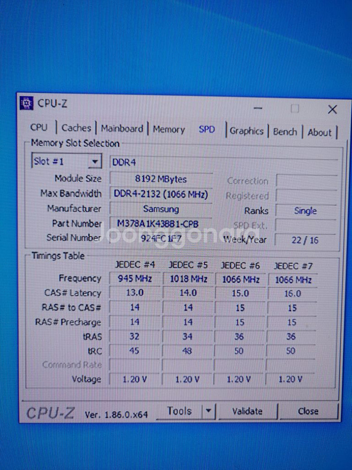Click the Part Number label
This screenshot has width=352, height=470.
tap(77, 223)
